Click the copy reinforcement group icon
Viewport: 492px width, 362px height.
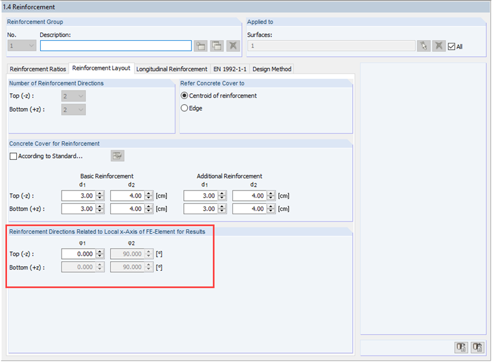[x=217, y=46]
